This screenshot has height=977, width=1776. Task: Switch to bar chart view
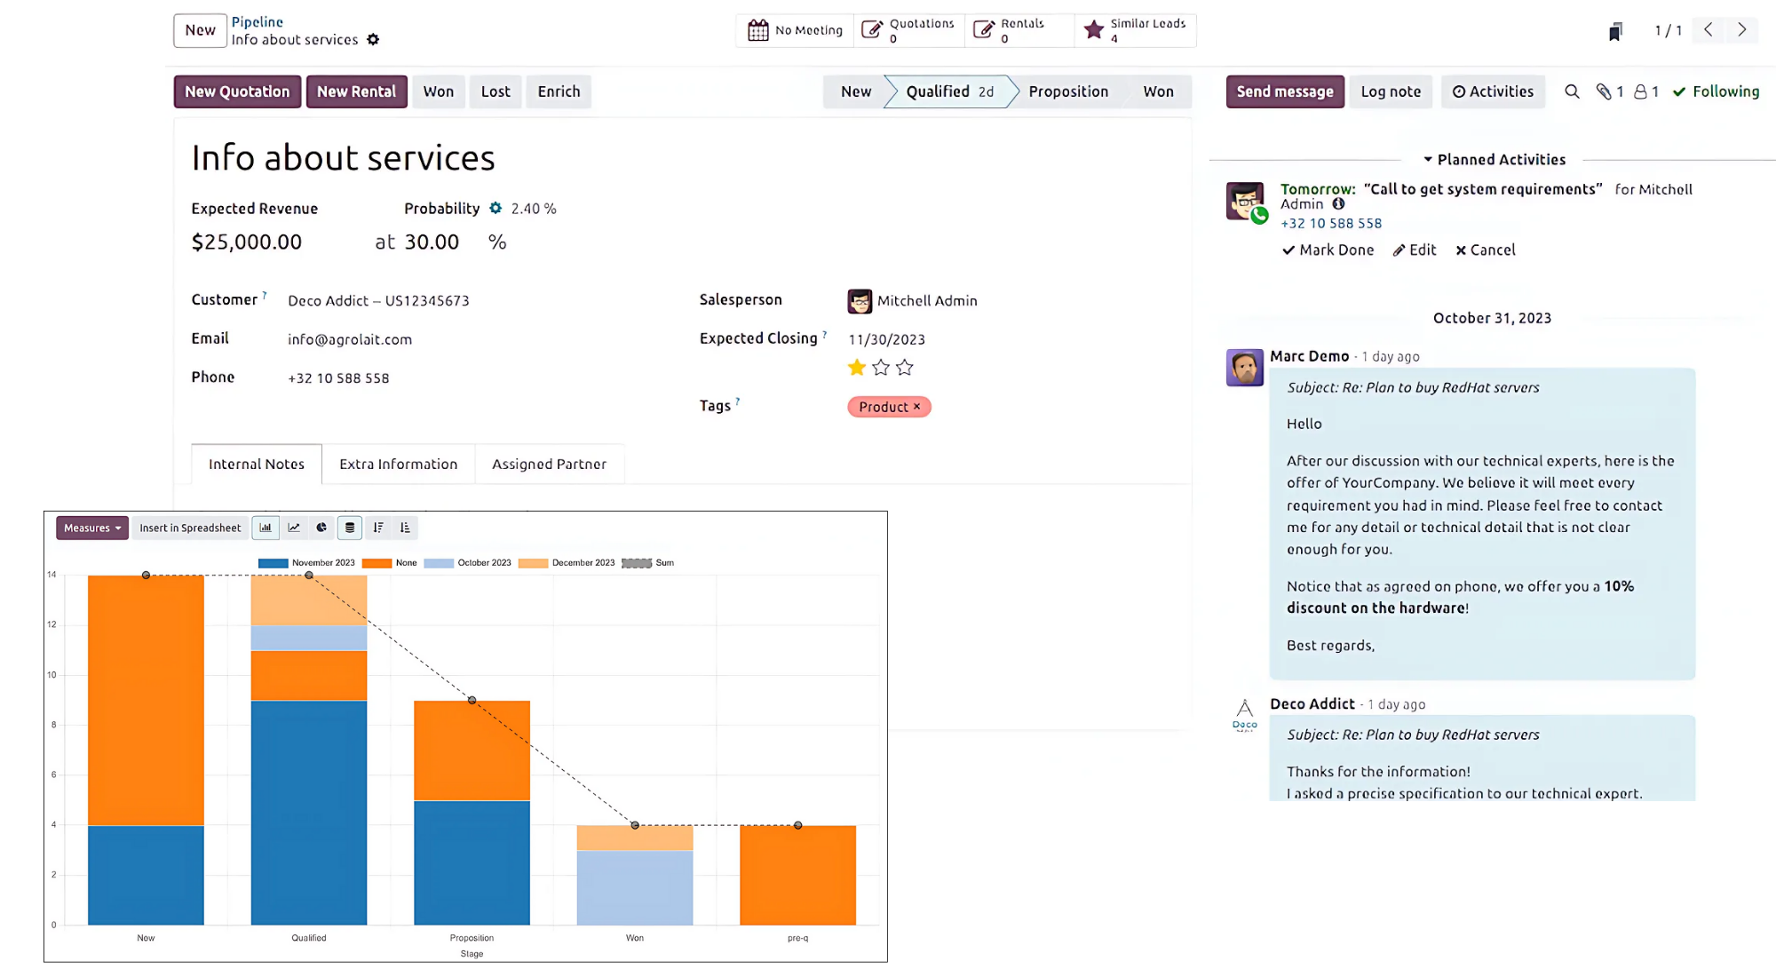pos(266,528)
